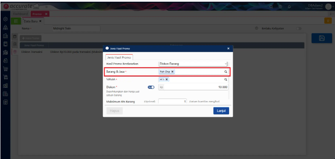The image size is (335, 159).
Task: Open Hasil Promo Berdasarkan dropdown
Action: click(193, 64)
